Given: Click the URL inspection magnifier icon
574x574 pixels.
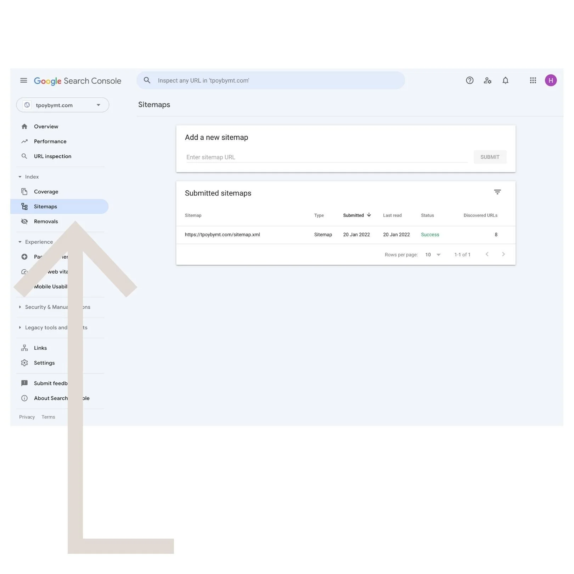Looking at the screenshot, I should tap(24, 156).
